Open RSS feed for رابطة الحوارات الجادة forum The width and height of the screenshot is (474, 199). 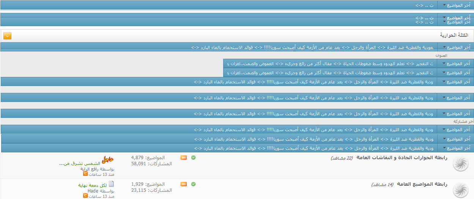pyautogui.click(x=184, y=158)
